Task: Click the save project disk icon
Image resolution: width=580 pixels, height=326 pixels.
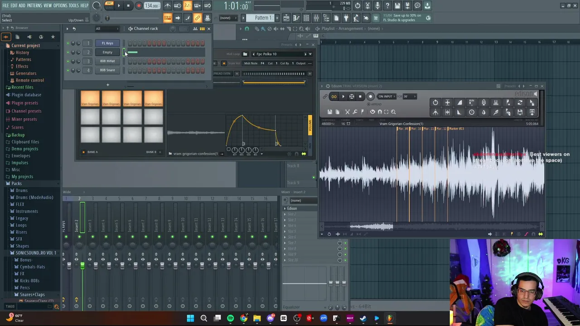Action: 397,6
